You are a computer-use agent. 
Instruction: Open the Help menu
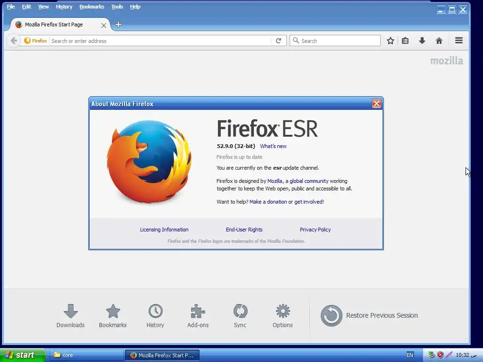(135, 7)
